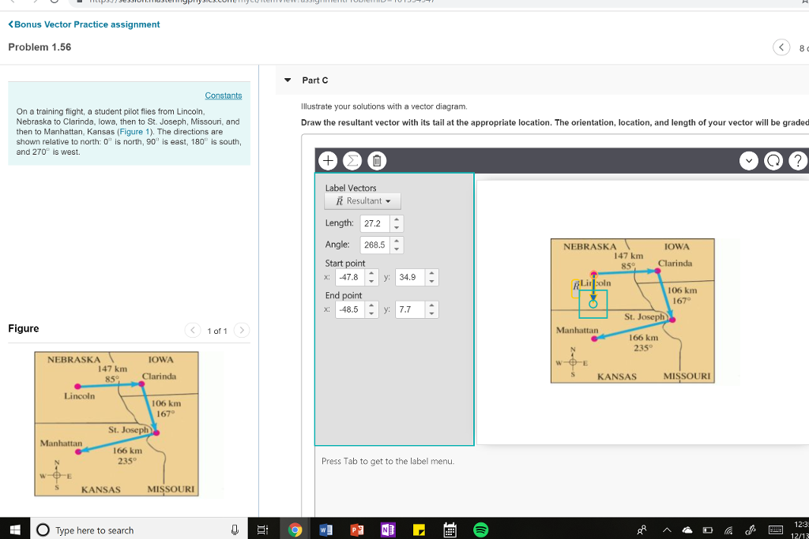Click the OneDrive cloud tray icon
The height and width of the screenshot is (539, 809).
[687, 530]
